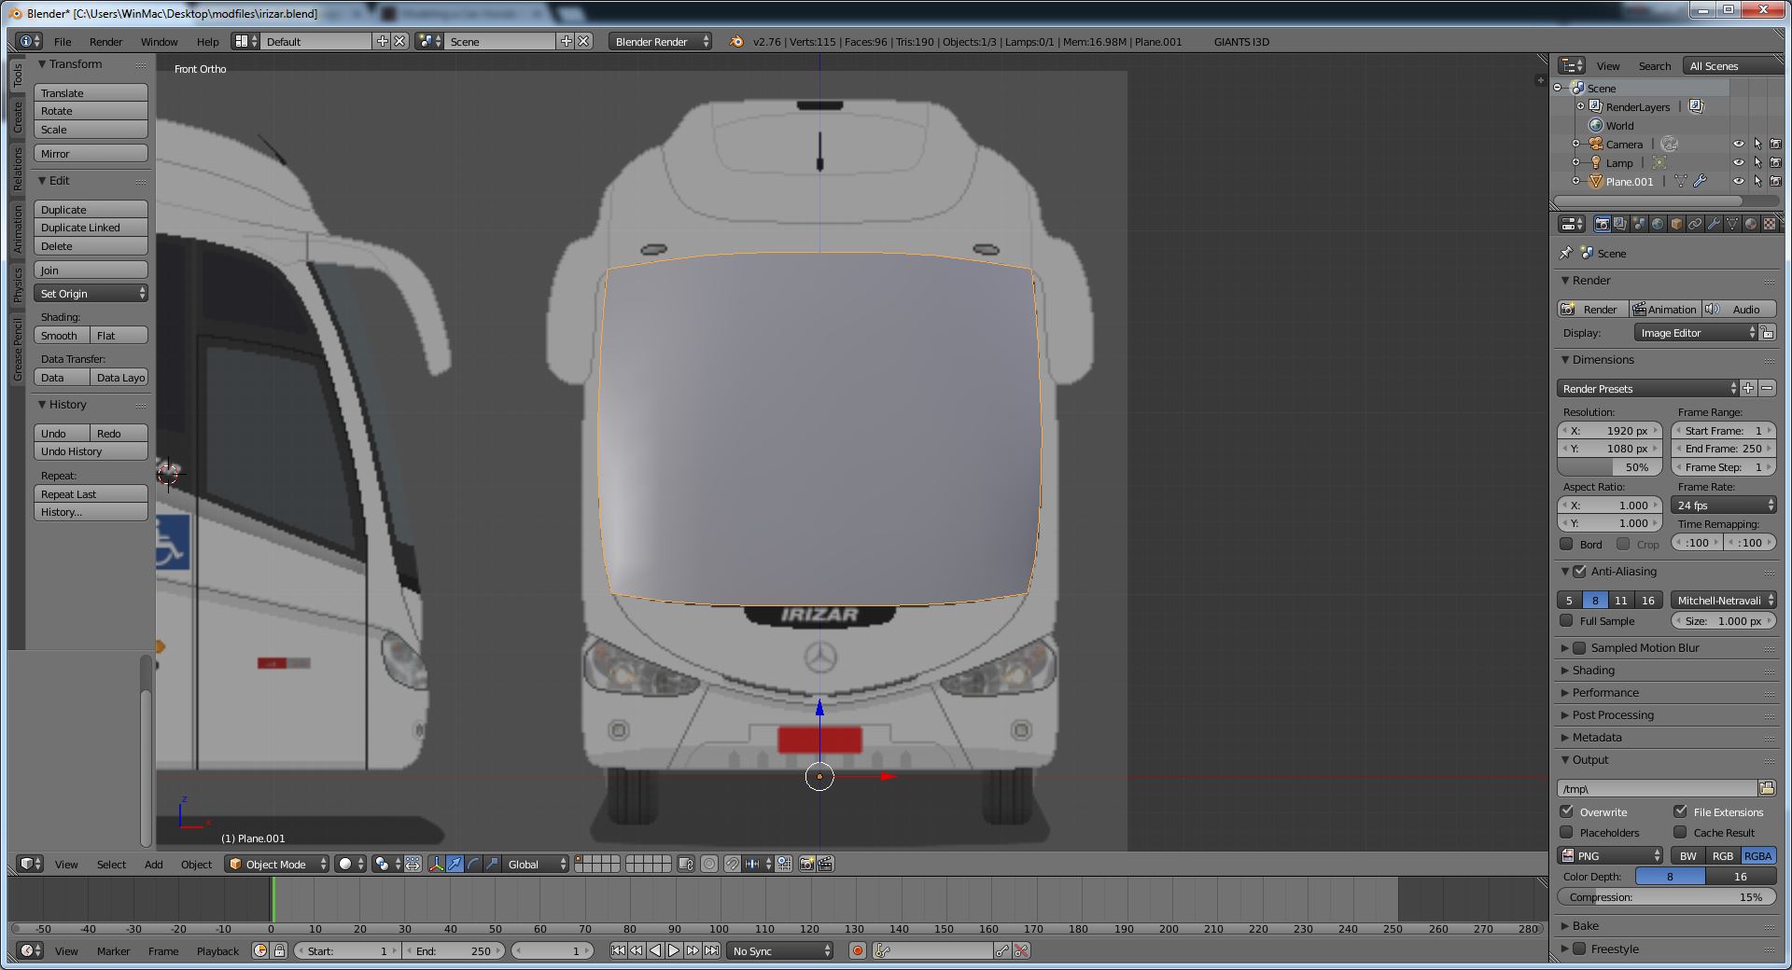Image resolution: width=1792 pixels, height=970 pixels.
Task: Click the proportional editing circle icon
Action: [x=709, y=864]
